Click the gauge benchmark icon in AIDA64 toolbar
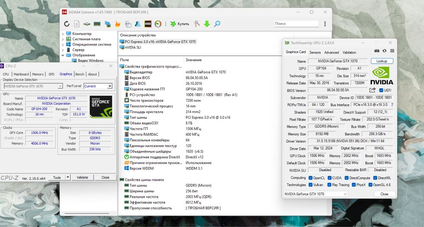The width and height of the screenshot is (424, 227). pyautogui.click(x=158, y=24)
